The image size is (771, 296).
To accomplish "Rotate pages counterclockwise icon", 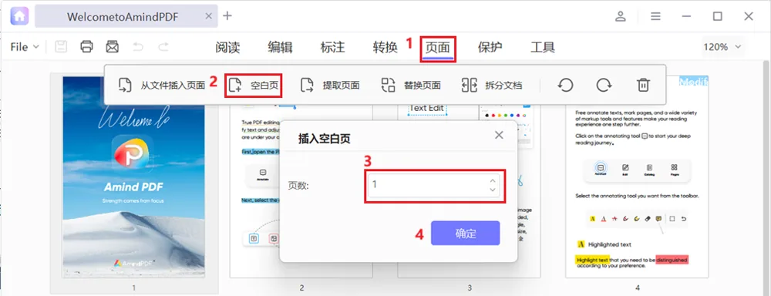I will point(565,85).
